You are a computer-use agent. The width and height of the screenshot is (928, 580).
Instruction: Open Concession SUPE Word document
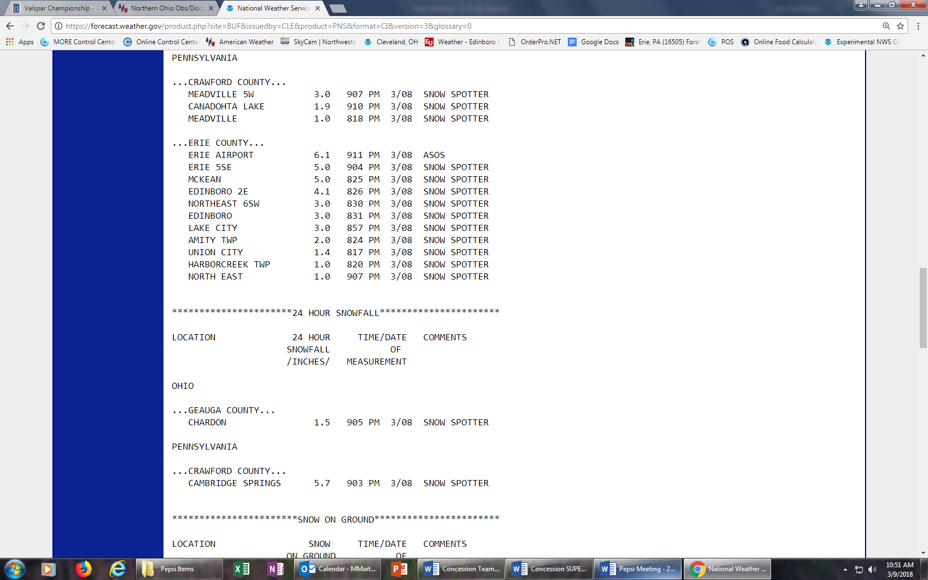click(550, 569)
